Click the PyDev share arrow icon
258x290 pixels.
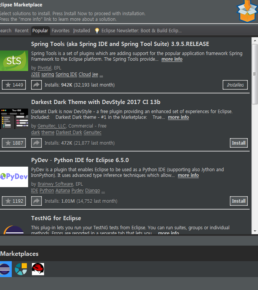pyautogui.click(x=36, y=201)
